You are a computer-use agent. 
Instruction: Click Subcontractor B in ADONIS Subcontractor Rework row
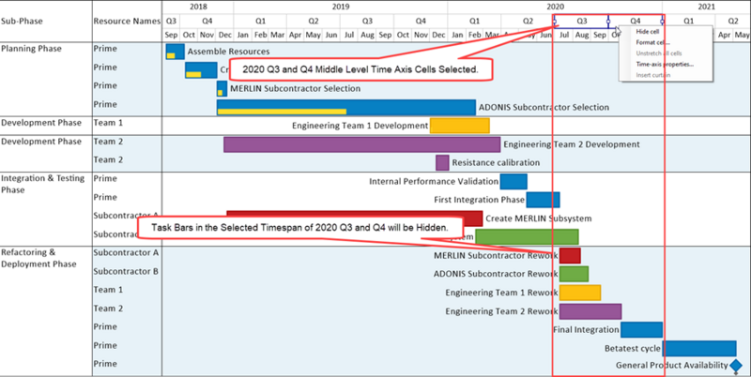(126, 271)
